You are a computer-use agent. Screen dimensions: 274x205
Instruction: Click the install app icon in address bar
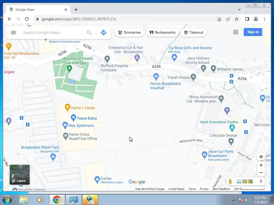(219, 19)
